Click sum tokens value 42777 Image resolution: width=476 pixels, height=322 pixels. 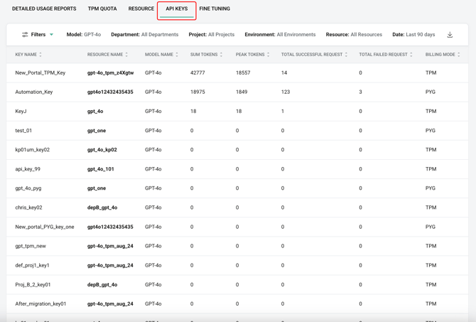point(198,73)
